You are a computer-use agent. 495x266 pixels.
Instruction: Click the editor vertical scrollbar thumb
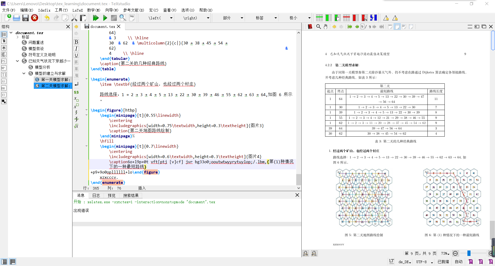[299, 179]
